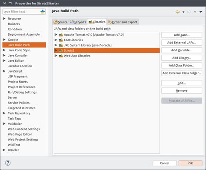
Task: Click the Apache Tomcat v7.0 library icon
Action: coord(61,35)
